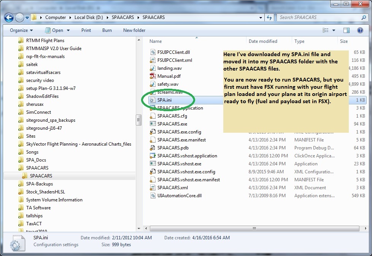
Task: Click the Search SPAACARS input field
Action: pyautogui.click(x=319, y=17)
